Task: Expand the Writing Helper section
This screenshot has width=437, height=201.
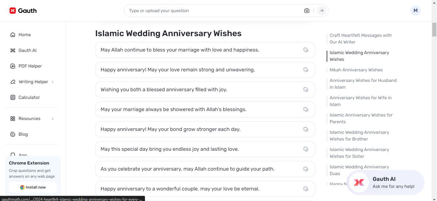Action: 53,82
